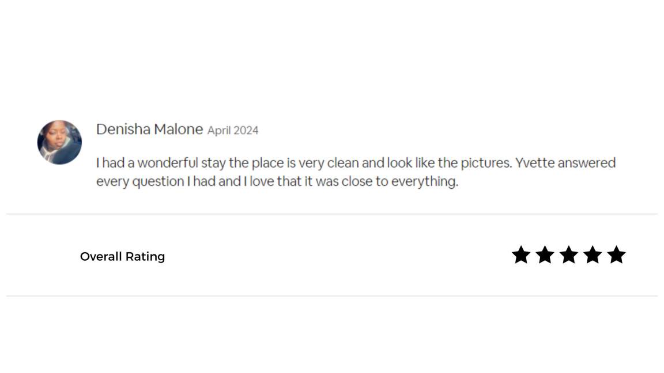
Task: Click the word pictures in the review
Action: (x=485, y=163)
